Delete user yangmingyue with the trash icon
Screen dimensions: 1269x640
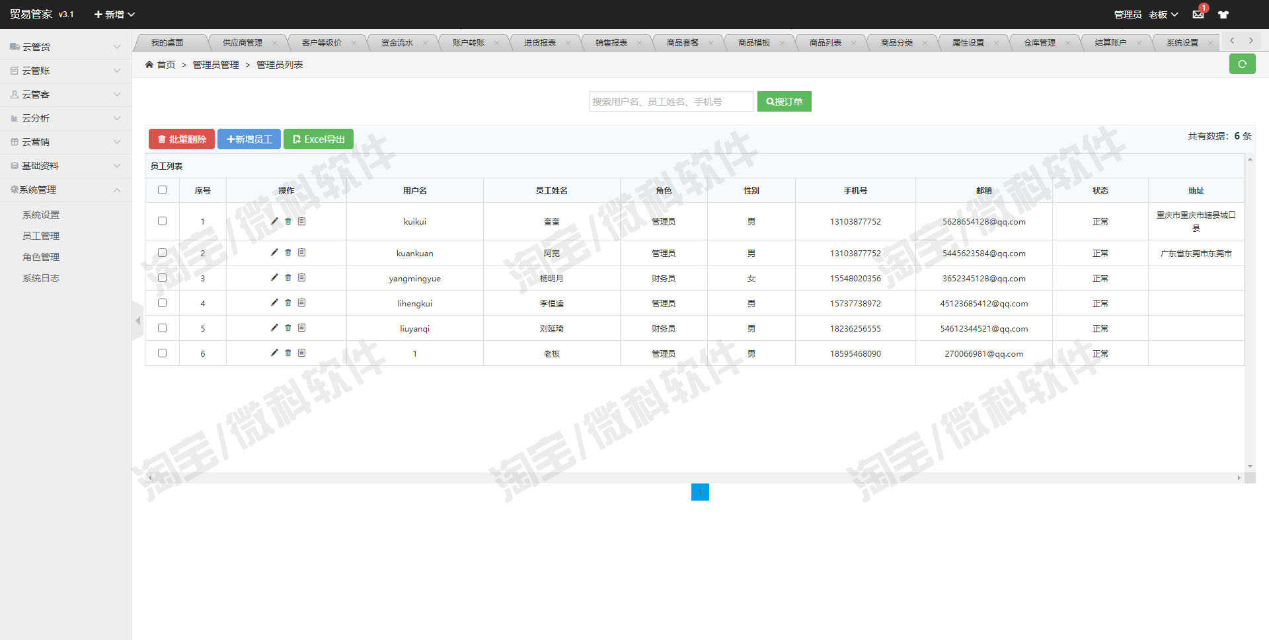288,277
